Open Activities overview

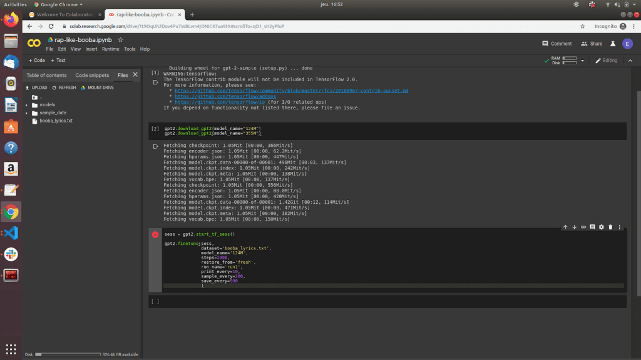tap(15, 4)
